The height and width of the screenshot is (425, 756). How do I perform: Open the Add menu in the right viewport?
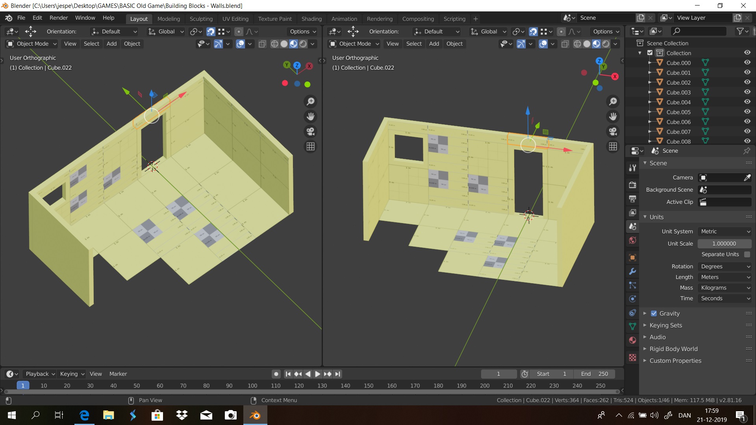tap(434, 44)
